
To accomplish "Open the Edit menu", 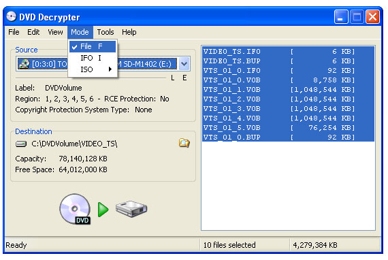I will pos(33,32).
